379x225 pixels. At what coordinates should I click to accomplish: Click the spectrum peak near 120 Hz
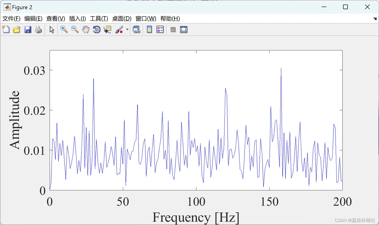click(x=226, y=89)
